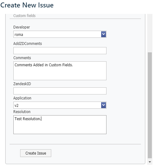This screenshot has height=166, width=154.
Task: Place cursor in 'Test Resolution.' text
Action: point(28,119)
